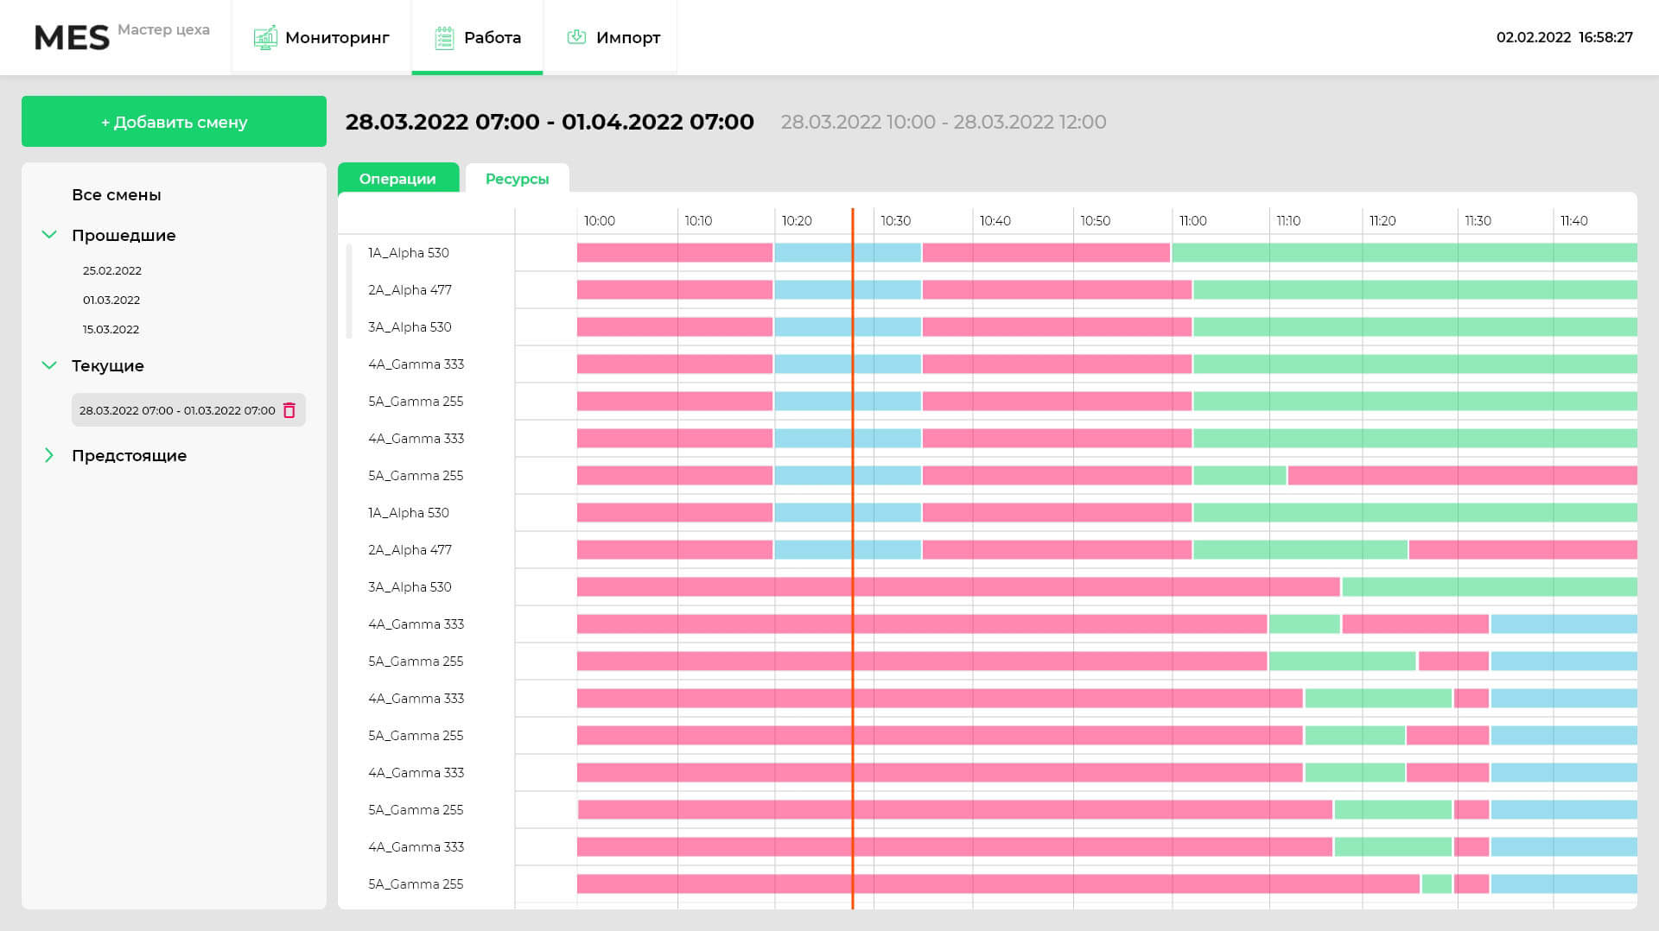Image resolution: width=1659 pixels, height=931 pixels.
Task: Open the past shift 01.03.2022
Action: click(111, 300)
